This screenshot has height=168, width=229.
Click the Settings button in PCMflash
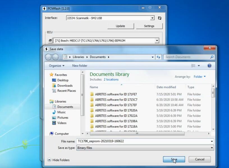pyautogui.click(x=149, y=26)
